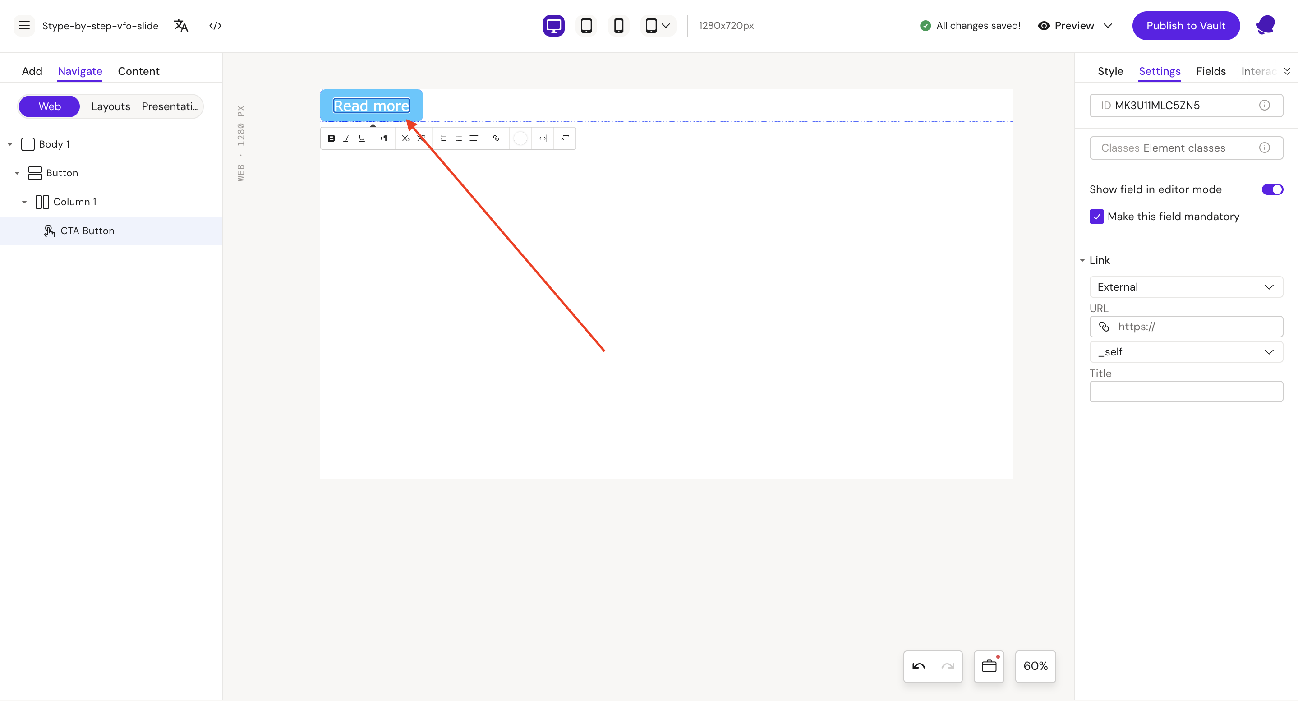This screenshot has width=1298, height=701.
Task: Click info icon beside Classes field
Action: (x=1264, y=148)
